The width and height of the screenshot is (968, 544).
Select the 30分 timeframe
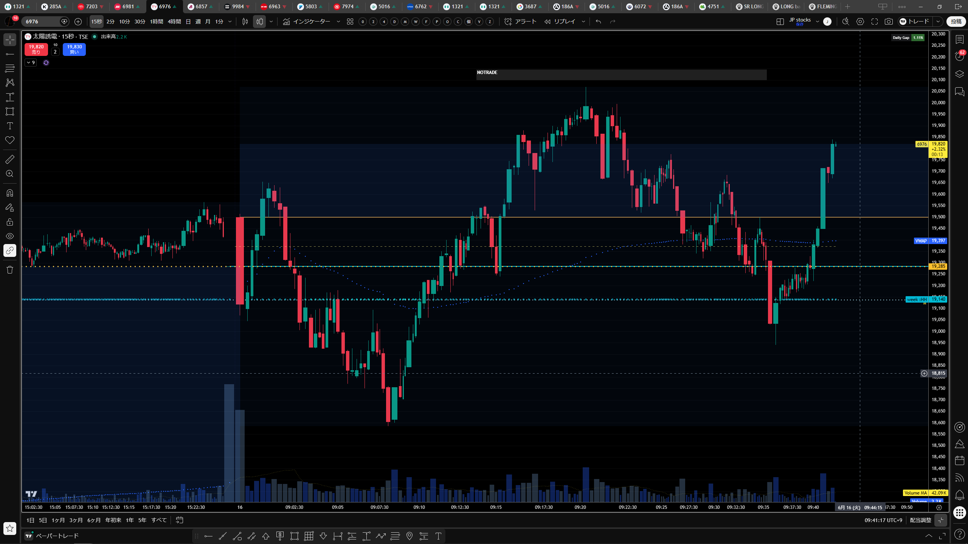coord(140,22)
